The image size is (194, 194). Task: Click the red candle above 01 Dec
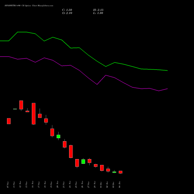click(x=102, y=168)
